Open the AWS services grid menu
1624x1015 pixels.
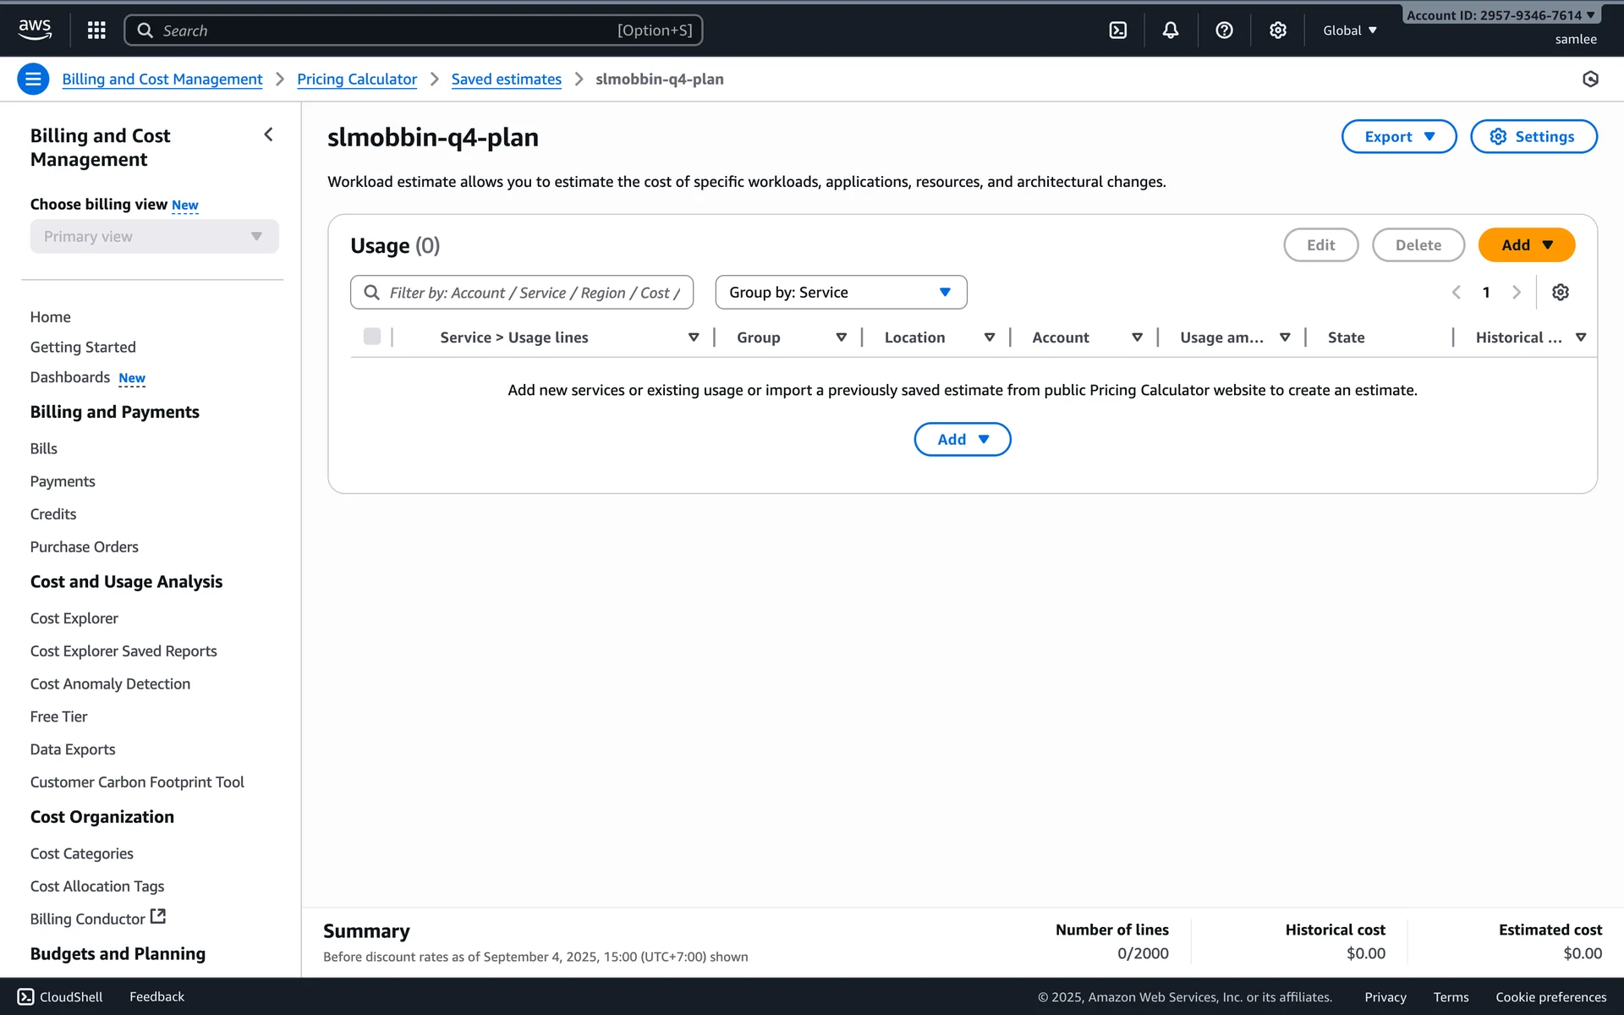click(x=96, y=30)
